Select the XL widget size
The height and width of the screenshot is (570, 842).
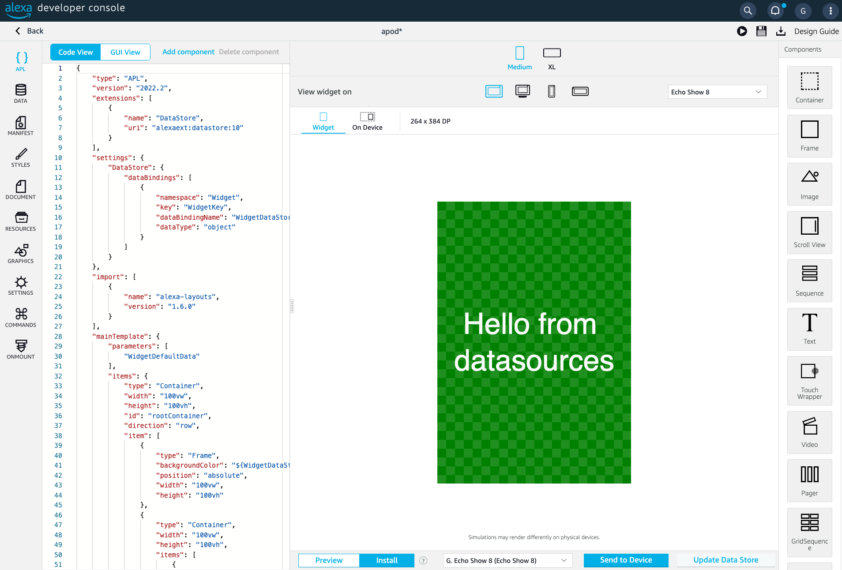coord(552,58)
